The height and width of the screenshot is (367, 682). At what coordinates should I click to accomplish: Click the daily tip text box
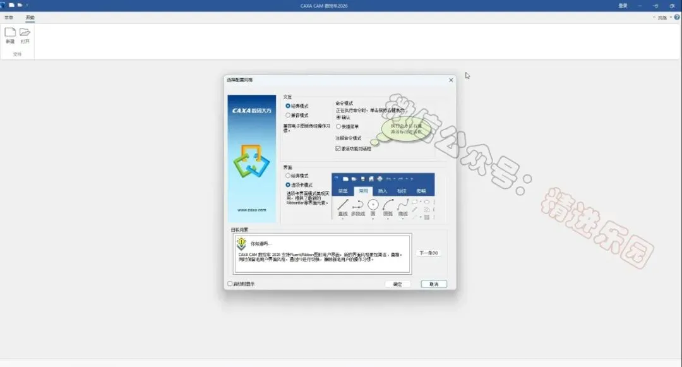322,254
